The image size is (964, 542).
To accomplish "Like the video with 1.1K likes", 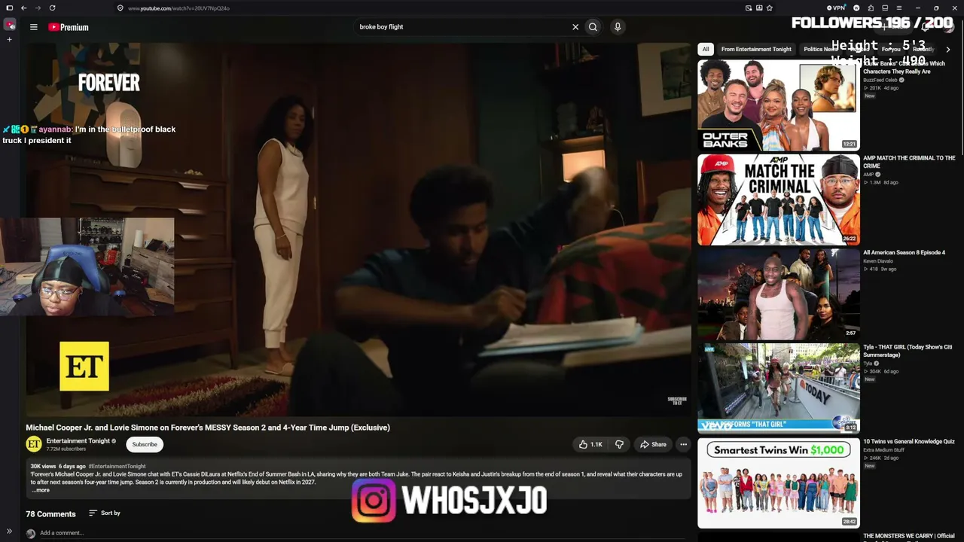I will pyautogui.click(x=590, y=445).
